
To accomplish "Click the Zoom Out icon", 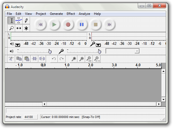I will (82, 59).
